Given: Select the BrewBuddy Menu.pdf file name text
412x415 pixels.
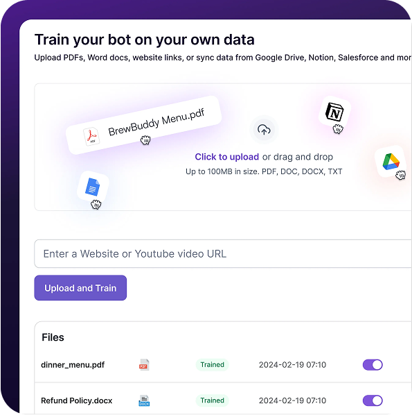Looking at the screenshot, I should (156, 122).
